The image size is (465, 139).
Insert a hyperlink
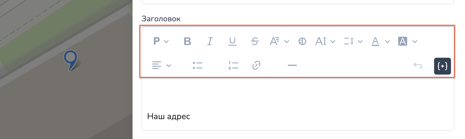click(x=256, y=66)
